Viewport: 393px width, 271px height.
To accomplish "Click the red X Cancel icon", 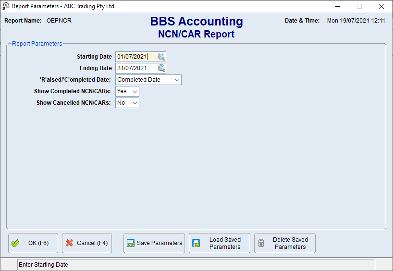I will click(x=69, y=243).
